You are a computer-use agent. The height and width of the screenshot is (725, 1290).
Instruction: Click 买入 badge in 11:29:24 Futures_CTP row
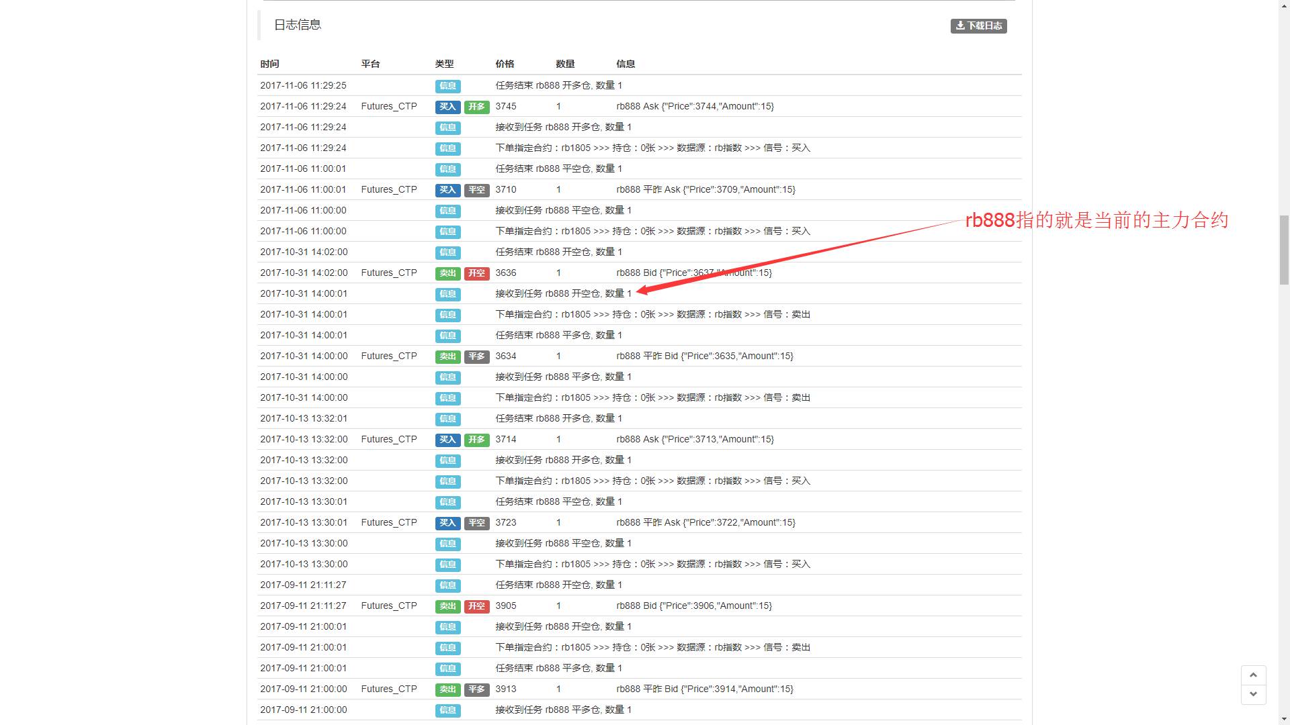pyautogui.click(x=447, y=107)
